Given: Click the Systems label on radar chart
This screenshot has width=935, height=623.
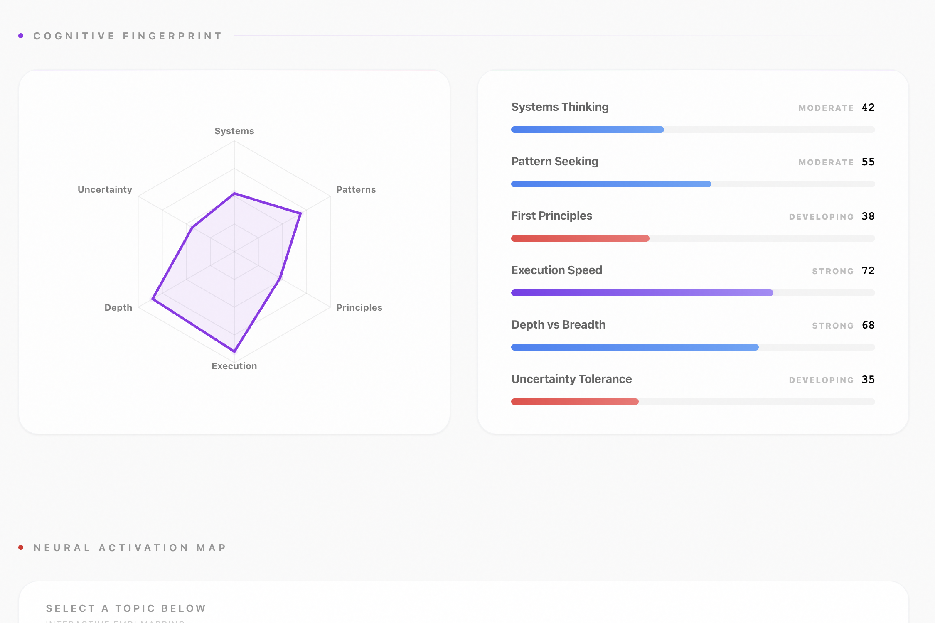Looking at the screenshot, I should (234, 131).
